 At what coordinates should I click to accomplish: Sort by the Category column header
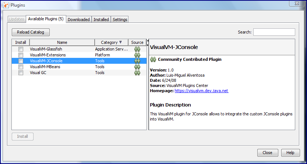pyautogui.click(x=112, y=42)
